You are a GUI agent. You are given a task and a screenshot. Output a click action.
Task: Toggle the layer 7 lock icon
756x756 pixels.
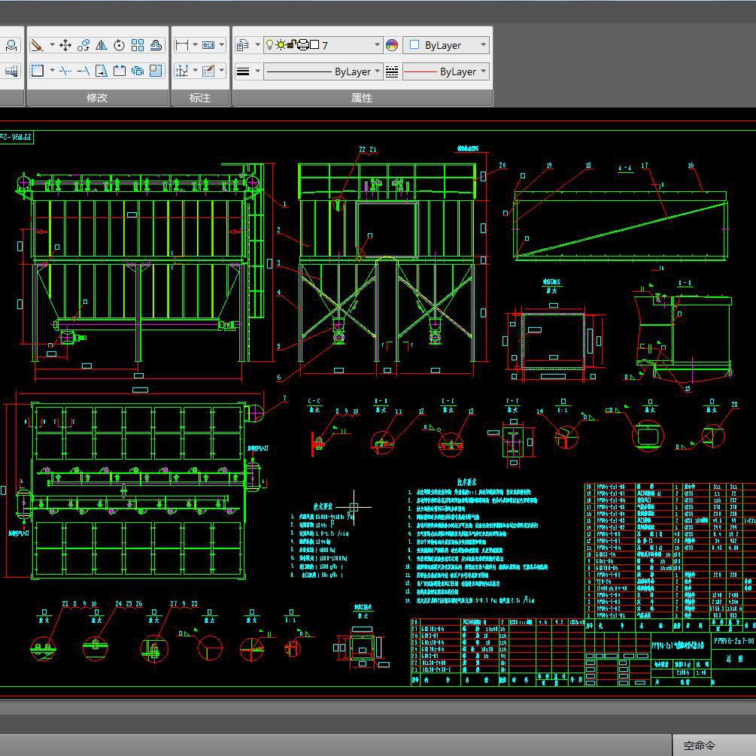click(x=292, y=45)
